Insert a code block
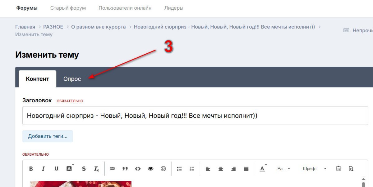Screen dimensions: 373x187 tap(138, 169)
